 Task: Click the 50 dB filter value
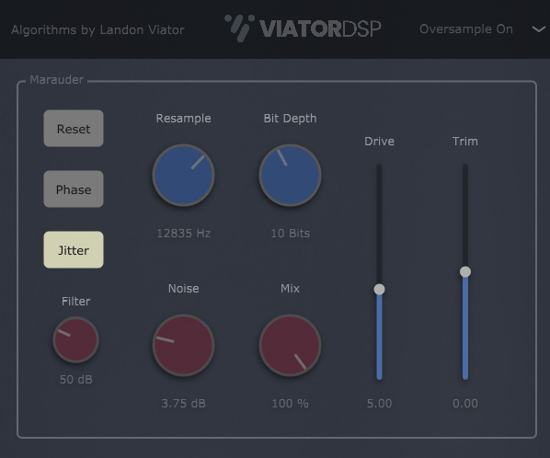point(75,380)
